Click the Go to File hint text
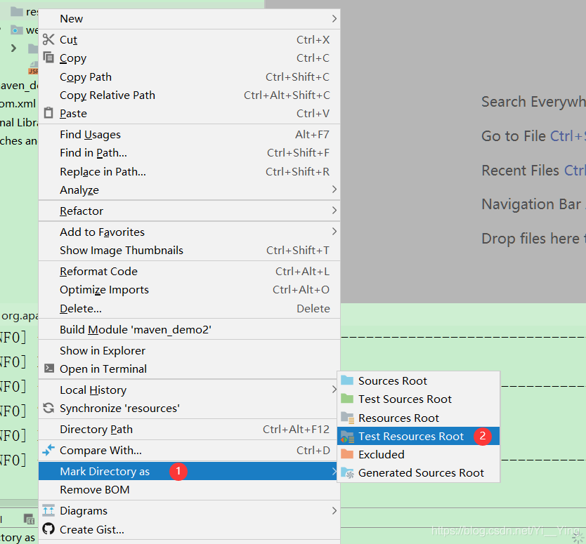 tap(533, 136)
